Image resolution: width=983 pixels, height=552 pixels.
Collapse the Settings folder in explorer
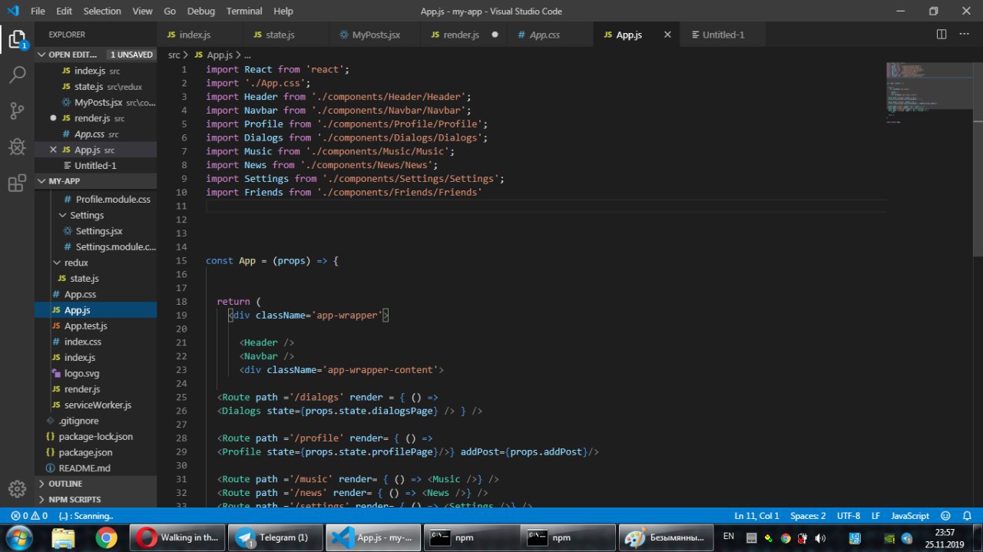[x=86, y=215]
